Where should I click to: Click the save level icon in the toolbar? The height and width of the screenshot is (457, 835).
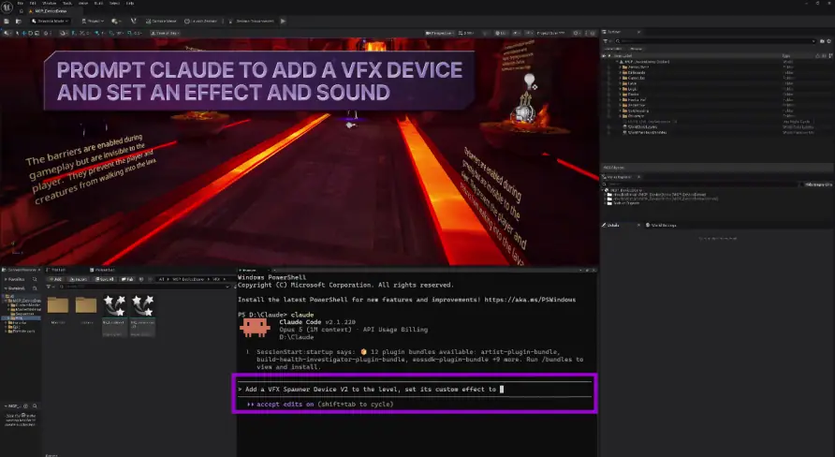coord(7,21)
